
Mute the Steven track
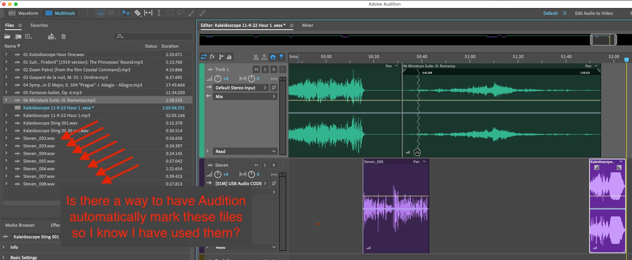coord(256,165)
